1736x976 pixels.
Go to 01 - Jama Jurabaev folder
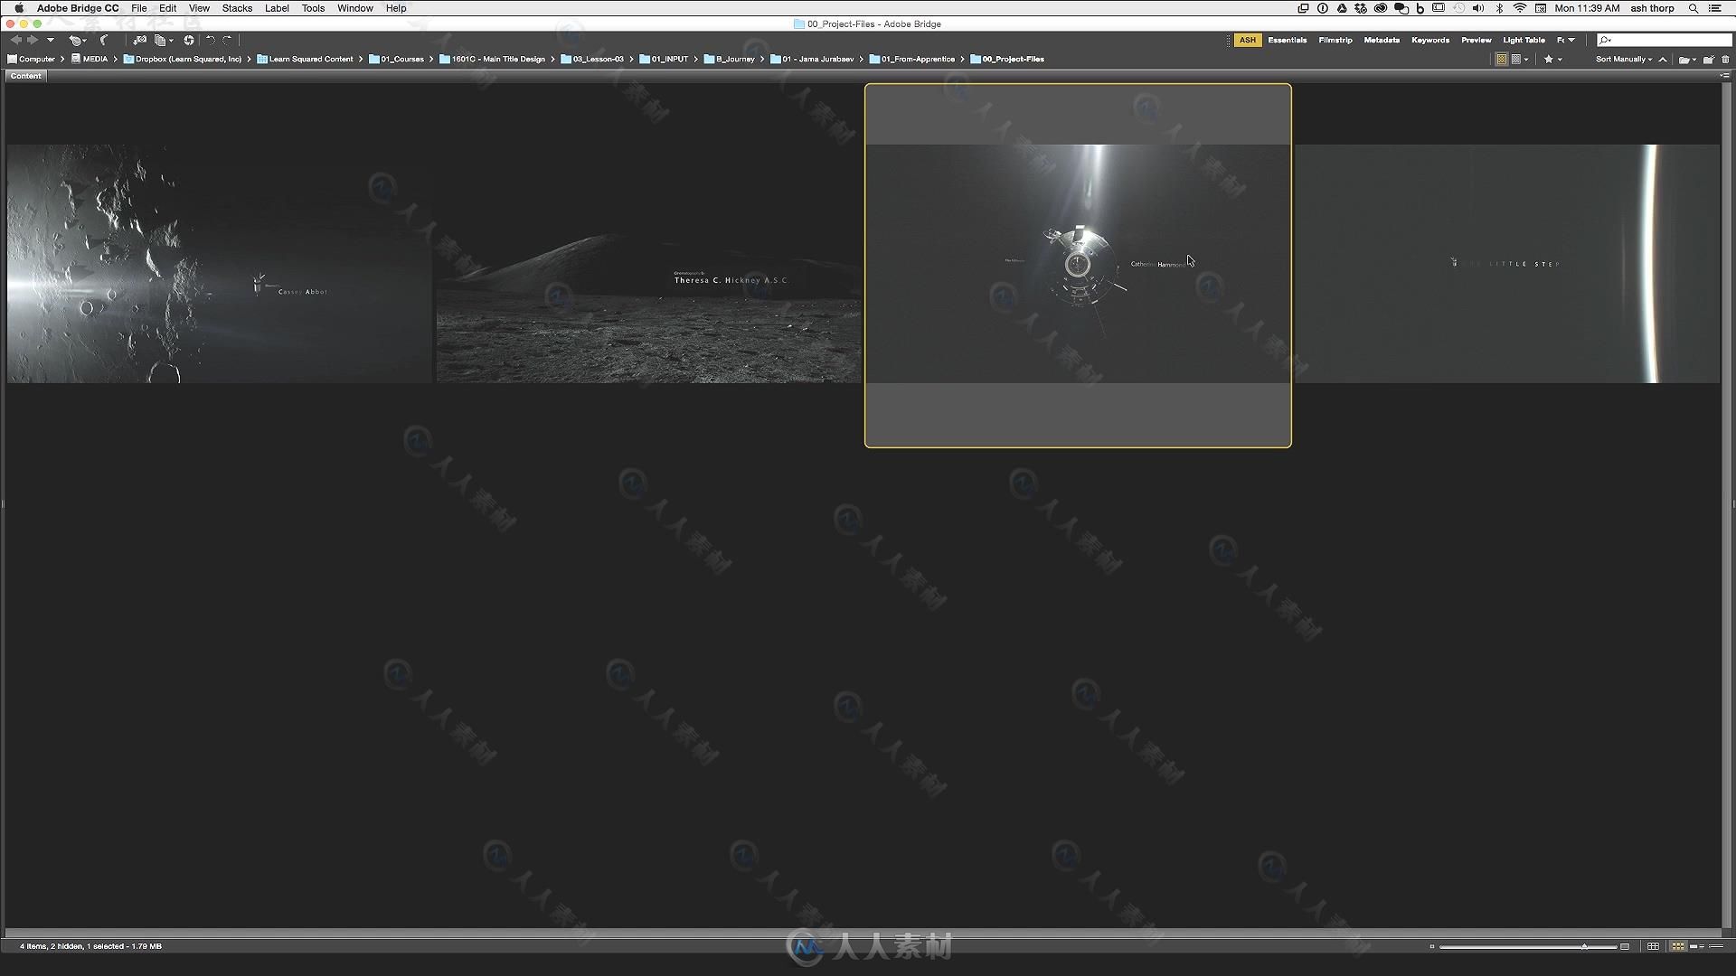point(812,59)
